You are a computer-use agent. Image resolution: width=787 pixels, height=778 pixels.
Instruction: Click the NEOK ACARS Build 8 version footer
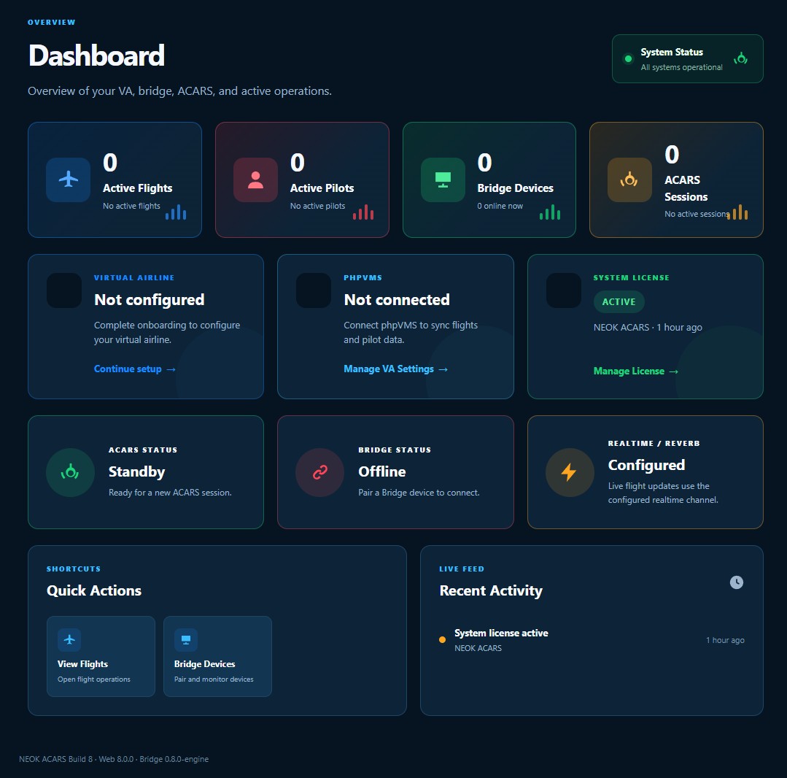coord(114,759)
